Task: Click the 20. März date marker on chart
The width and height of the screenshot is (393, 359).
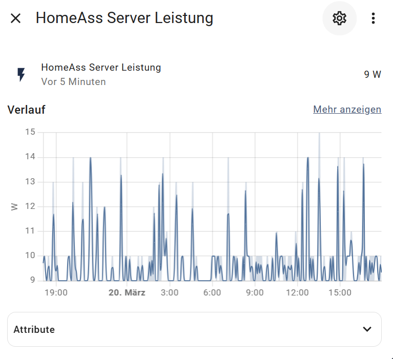Action: tap(127, 292)
